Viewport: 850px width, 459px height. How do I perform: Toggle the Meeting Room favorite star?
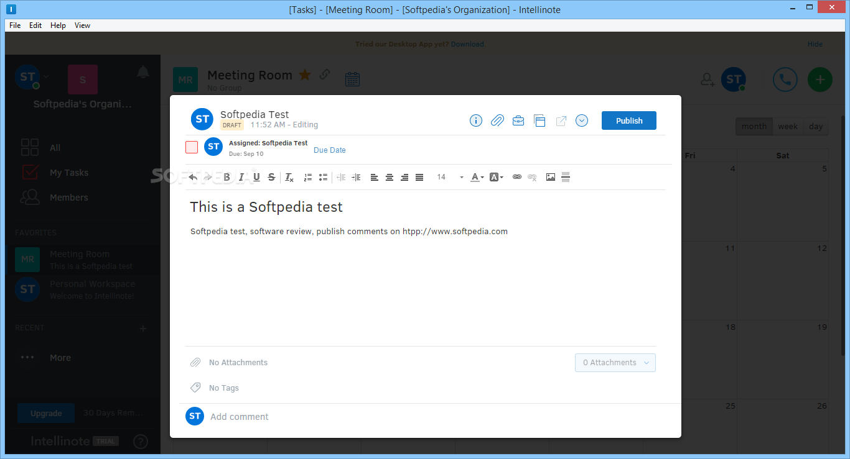coord(305,75)
